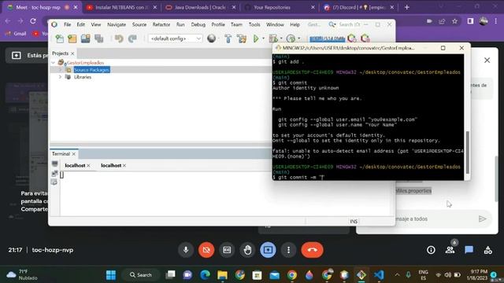504x283 pixels.
Task: Click the Windows Start button
Action: click(111, 275)
